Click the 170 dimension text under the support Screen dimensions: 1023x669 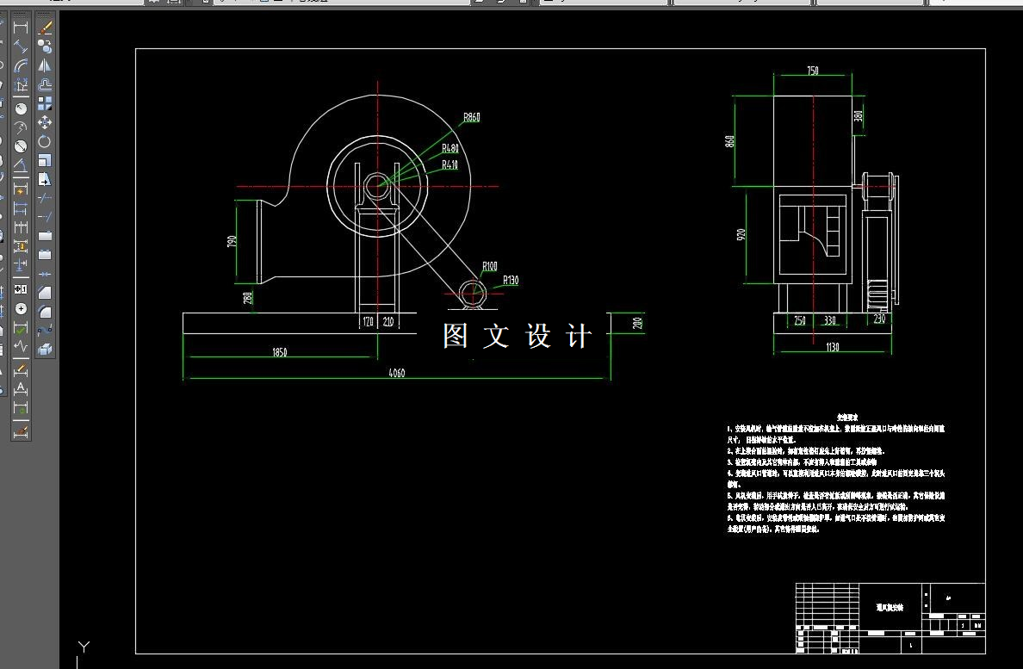click(x=368, y=321)
